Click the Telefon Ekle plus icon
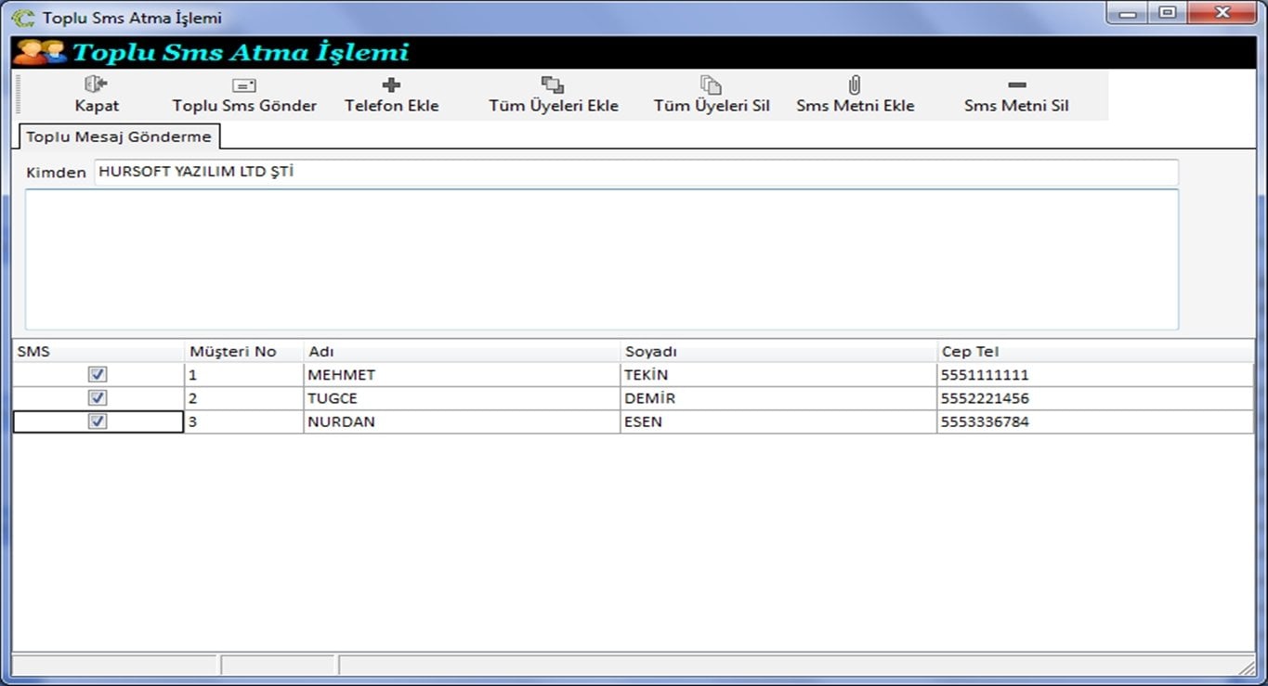This screenshot has width=1268, height=686. coord(391,85)
